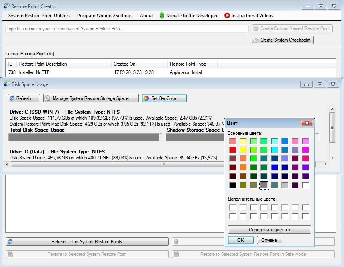Screen dimensions: 344x267
Task: Click the ID column header
Action: coord(11,64)
